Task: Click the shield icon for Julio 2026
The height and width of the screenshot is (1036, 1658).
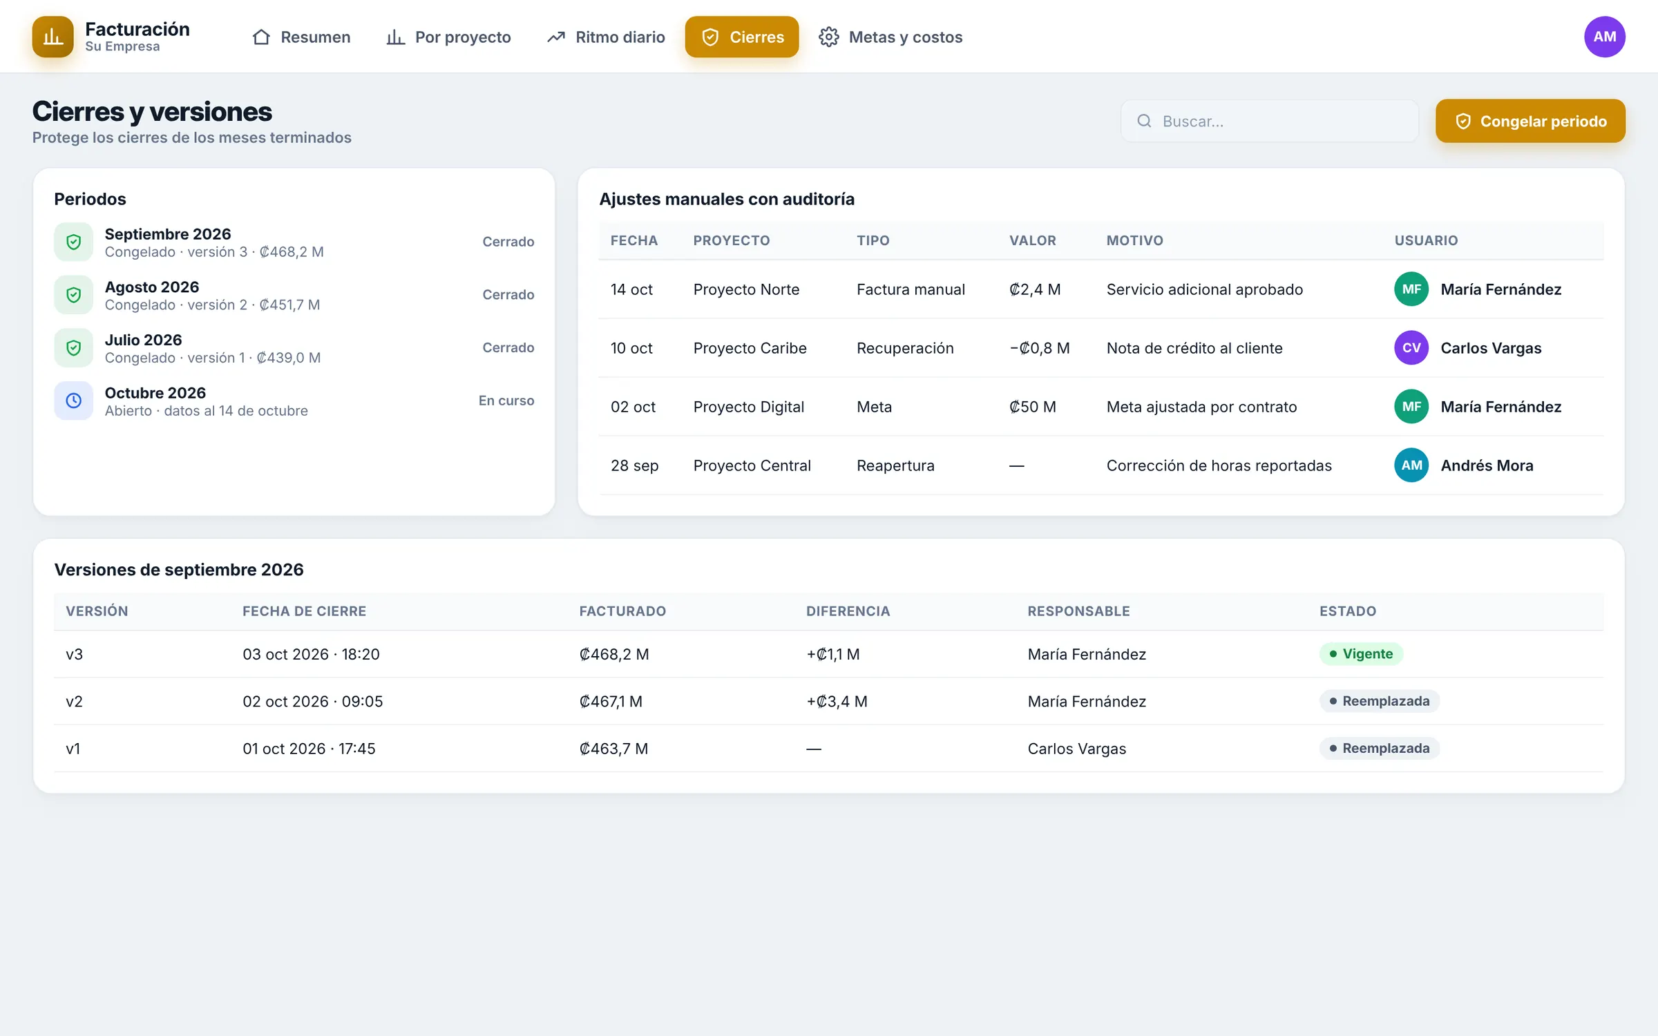Action: (x=74, y=347)
